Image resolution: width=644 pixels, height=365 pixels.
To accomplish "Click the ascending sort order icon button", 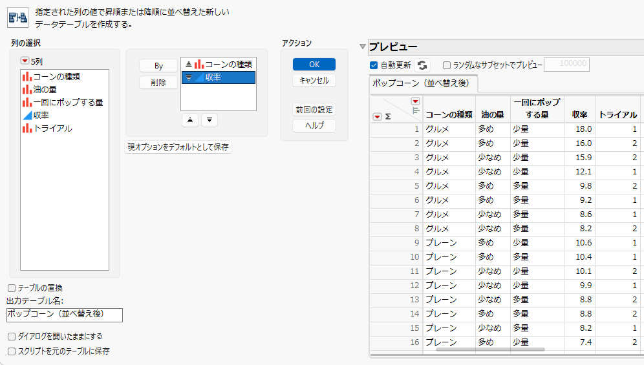I will point(189,120).
